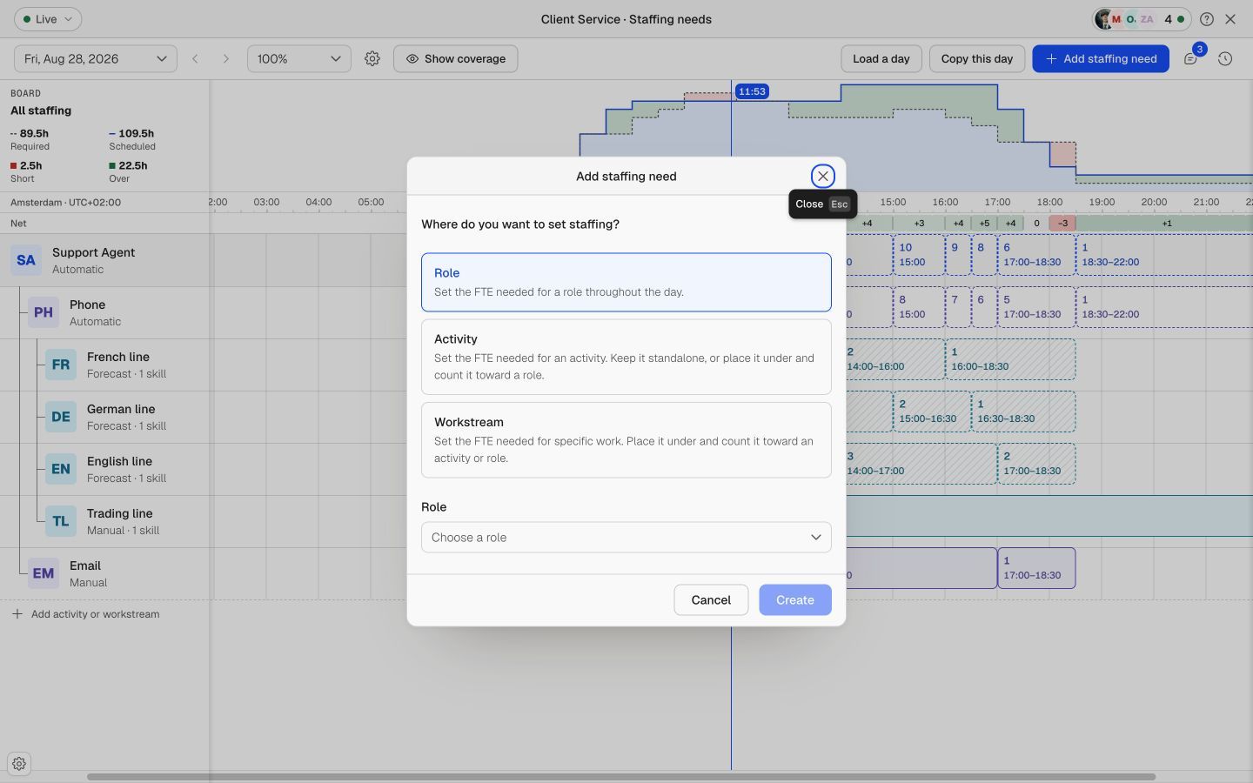Click the -3 net shortage cell
1253x783 pixels.
(1062, 223)
